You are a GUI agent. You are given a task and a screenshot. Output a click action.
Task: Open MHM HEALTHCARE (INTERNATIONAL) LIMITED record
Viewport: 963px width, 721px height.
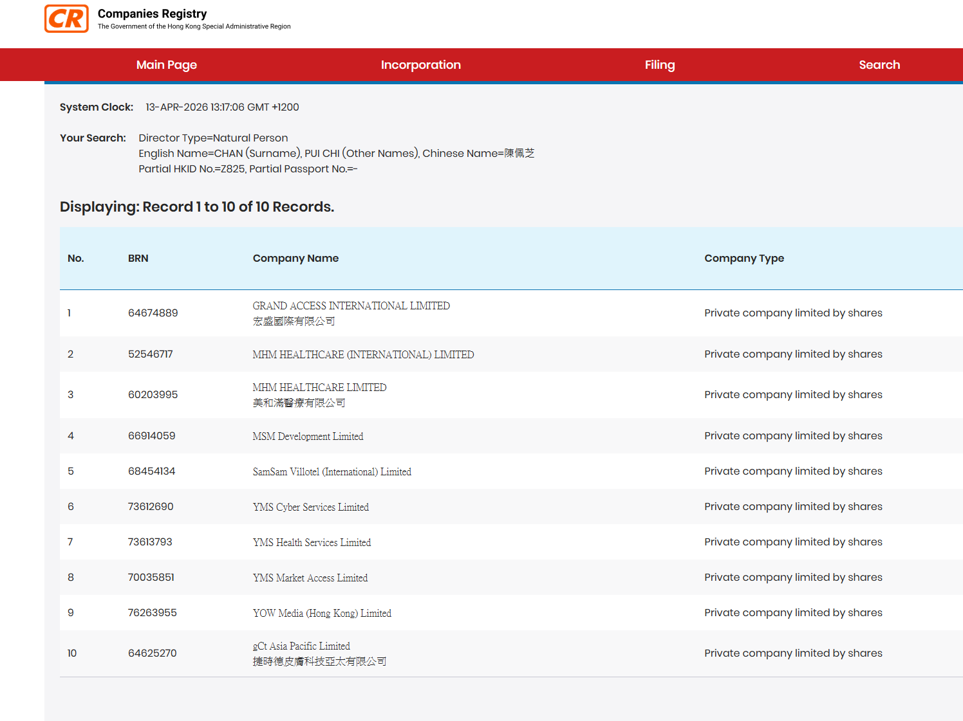pos(363,354)
